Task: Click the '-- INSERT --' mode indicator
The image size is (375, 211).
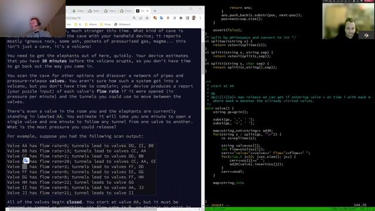Action: 217,205
